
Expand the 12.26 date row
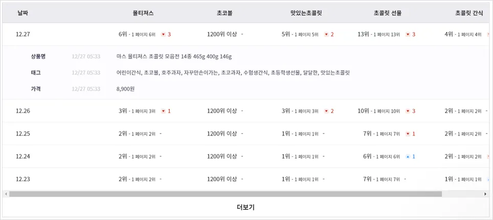(x=23, y=111)
